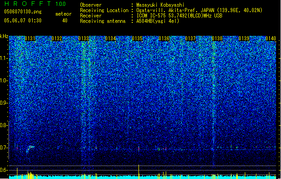Select observer name Masayuki Kobayashi
Viewport: 281px width, 179px height.
[160, 5]
